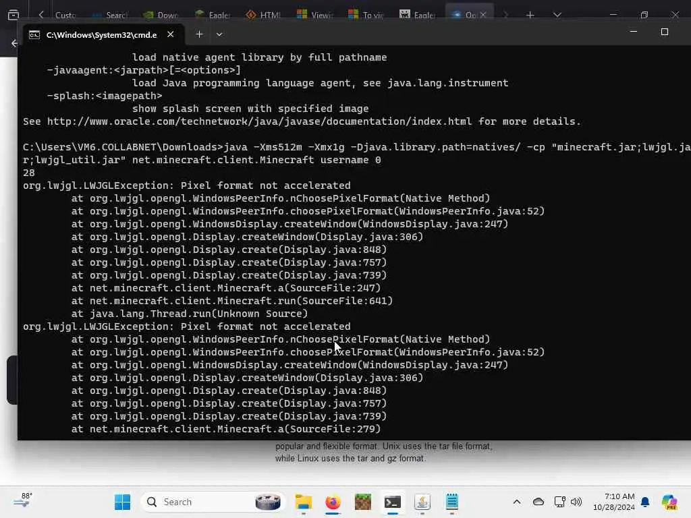Switch to the Viewi browser tab
691x518 pixels.
(315, 15)
